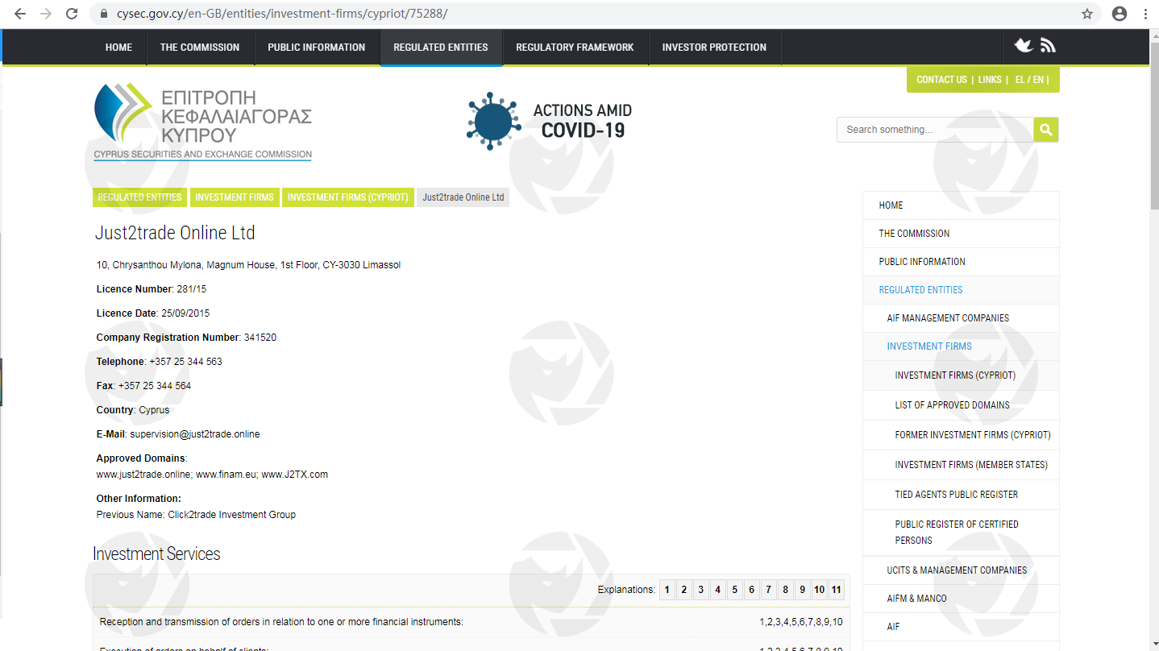Open the Investor Protection menu

coord(714,48)
